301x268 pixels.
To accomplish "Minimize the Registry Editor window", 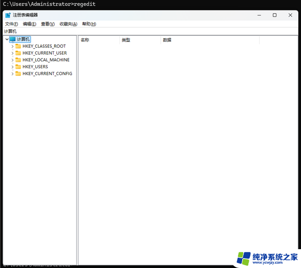I will (x=259, y=15).
